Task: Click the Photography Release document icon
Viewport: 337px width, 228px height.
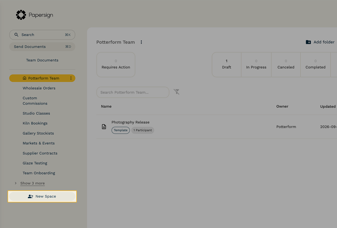Action: [104, 127]
